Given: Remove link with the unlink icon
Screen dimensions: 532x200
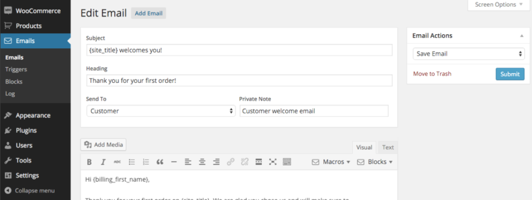Looking at the screenshot, I should pyautogui.click(x=244, y=162).
